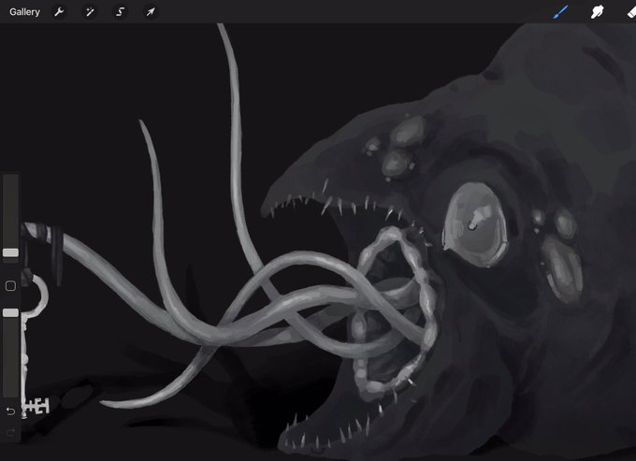Activate the Selection S-shaped tool
This screenshot has height=461, width=636.
120,12
